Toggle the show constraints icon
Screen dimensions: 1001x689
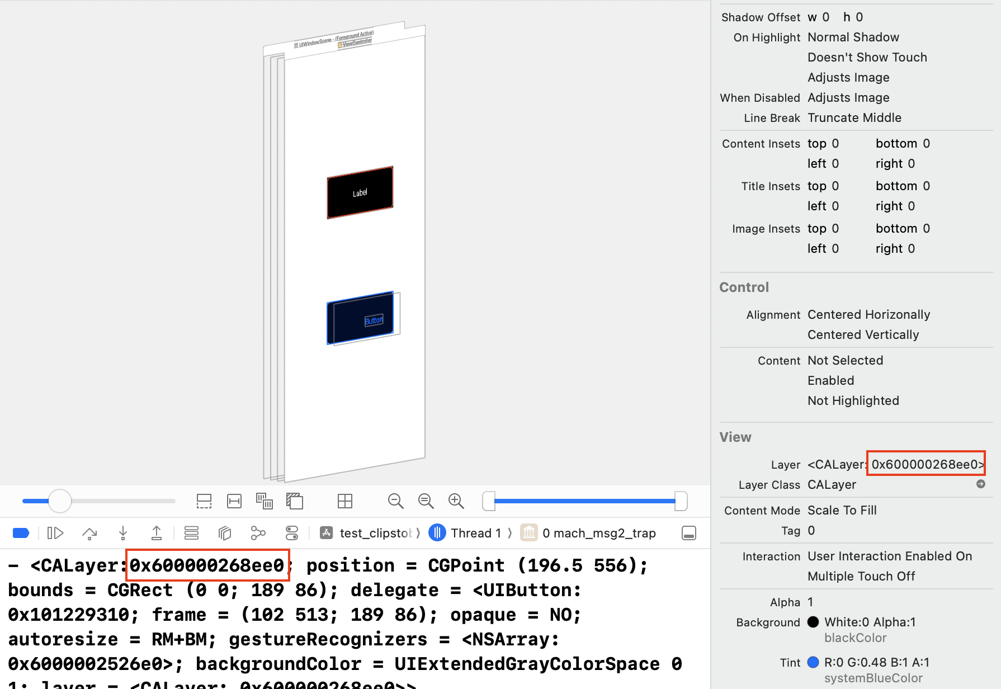pos(234,501)
